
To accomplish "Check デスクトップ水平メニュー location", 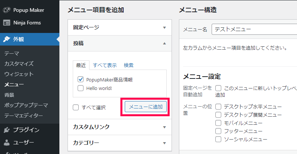I will point(218,107).
